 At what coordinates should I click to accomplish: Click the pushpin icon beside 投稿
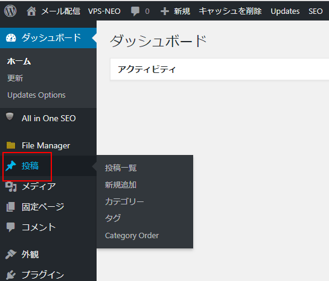pyautogui.click(x=11, y=166)
